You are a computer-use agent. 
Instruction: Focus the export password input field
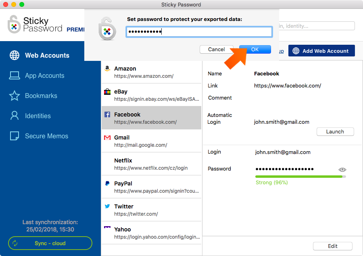click(199, 32)
